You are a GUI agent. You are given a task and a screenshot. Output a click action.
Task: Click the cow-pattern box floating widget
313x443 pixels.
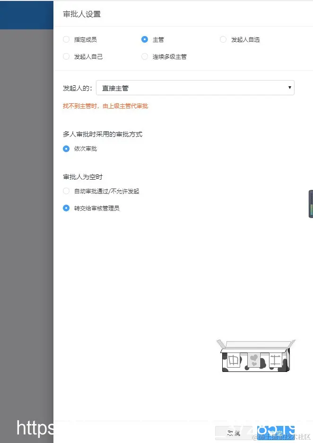pos(256,356)
